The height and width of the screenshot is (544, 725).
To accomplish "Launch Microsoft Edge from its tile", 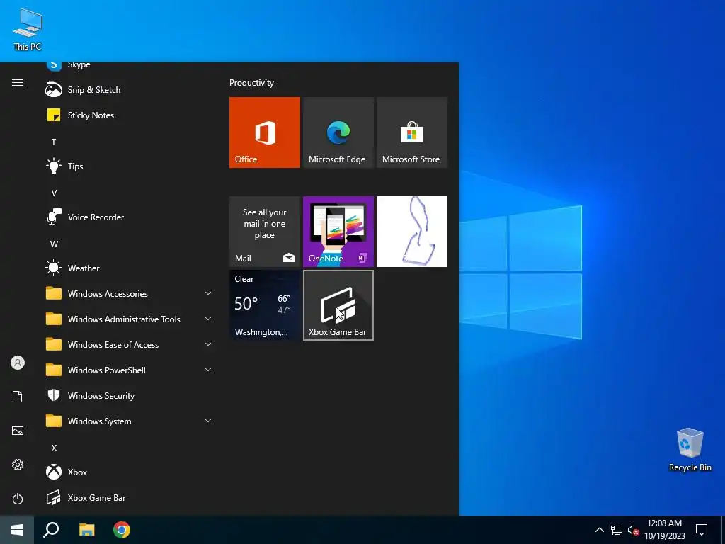I will click(338, 132).
